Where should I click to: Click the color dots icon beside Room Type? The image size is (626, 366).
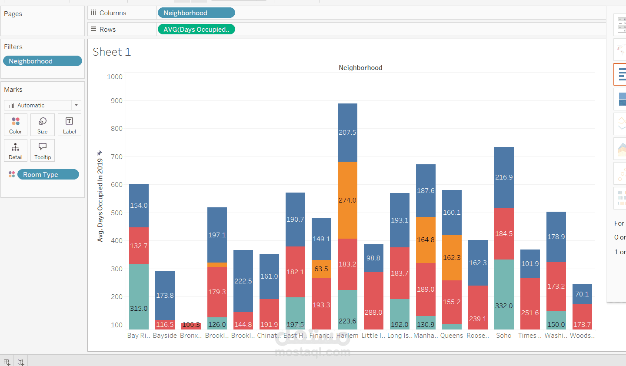12,174
